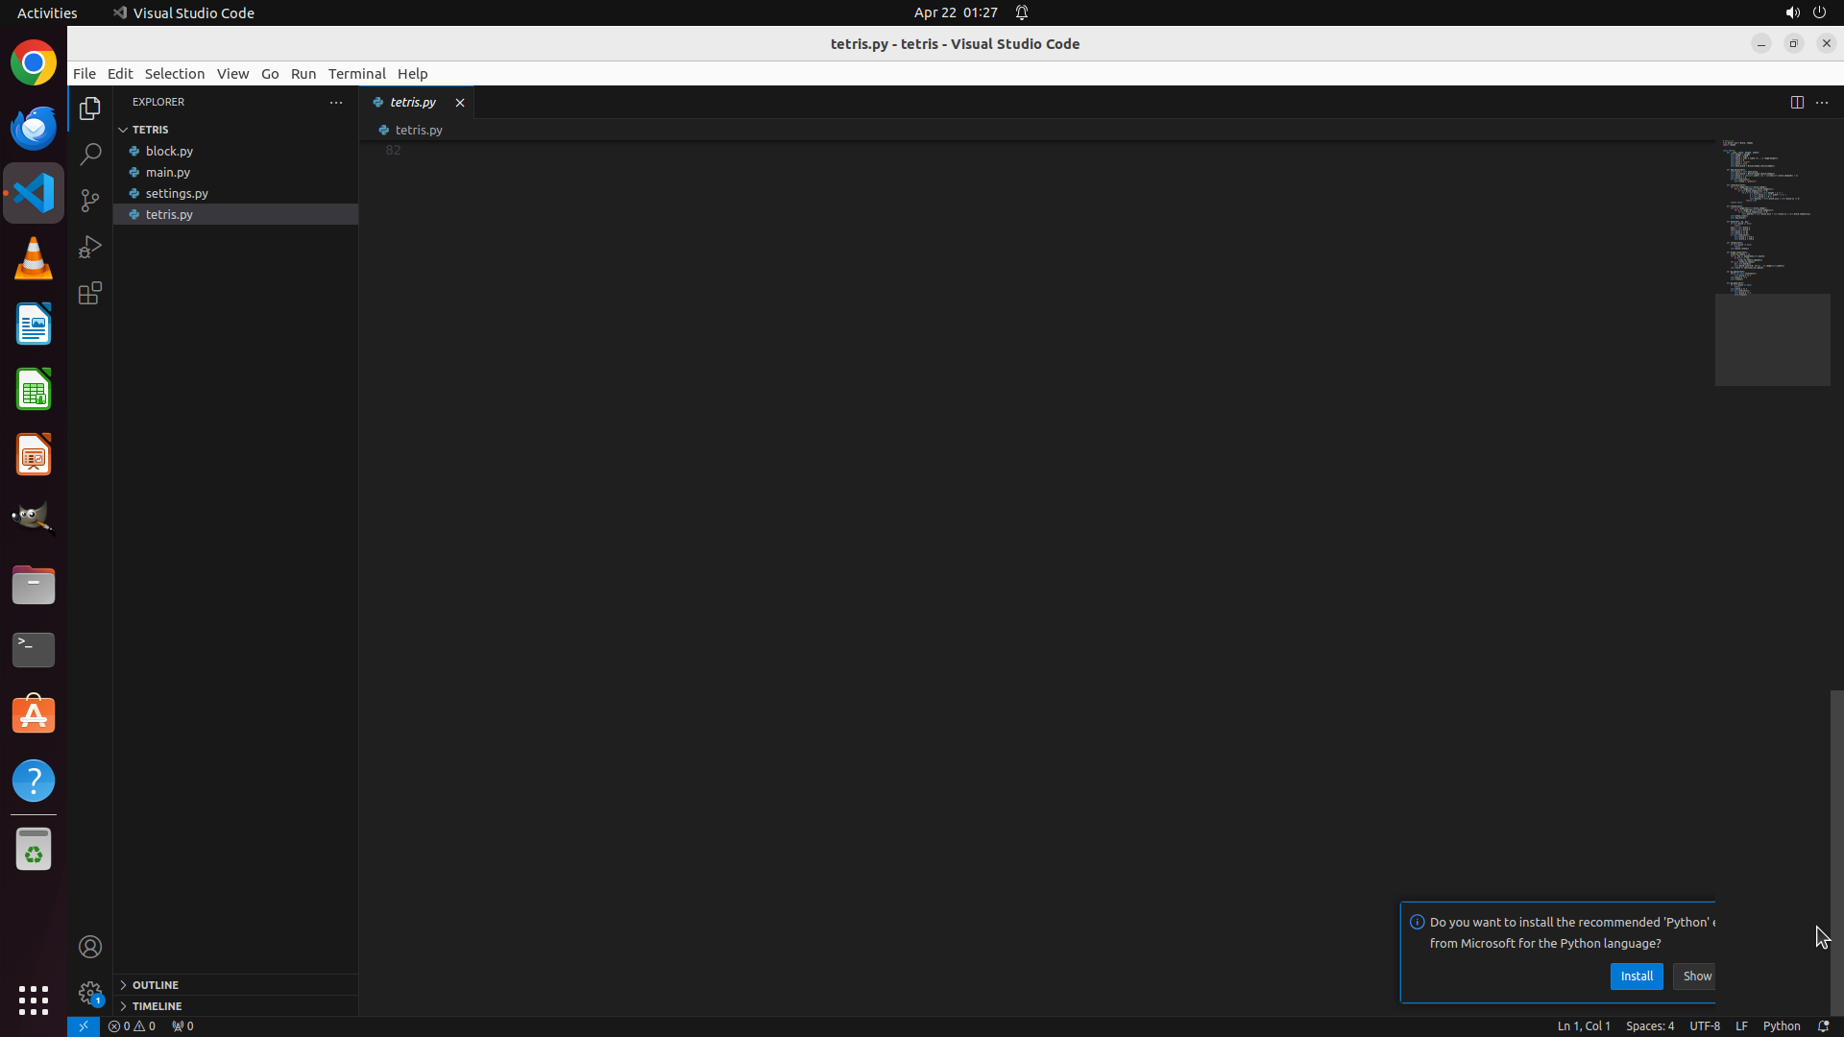1844x1037 pixels.
Task: Open the Accounts menu icon
Action: 90,947
